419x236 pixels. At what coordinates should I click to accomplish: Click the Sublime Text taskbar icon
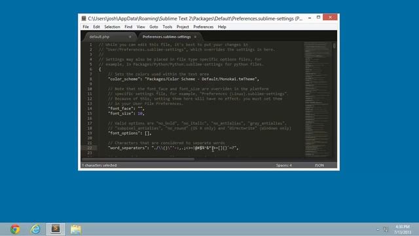[56, 229]
